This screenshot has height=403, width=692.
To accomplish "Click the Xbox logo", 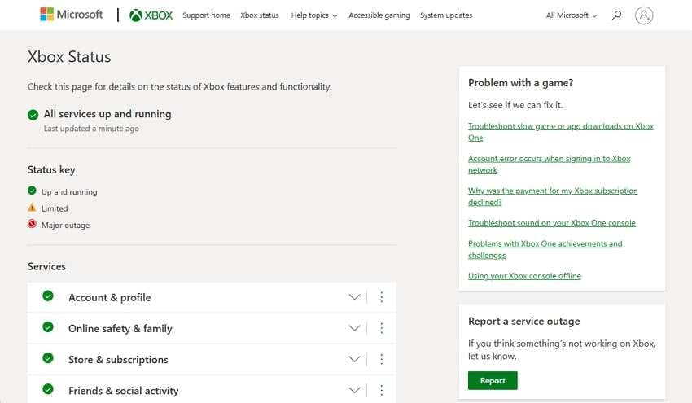I will (x=151, y=15).
